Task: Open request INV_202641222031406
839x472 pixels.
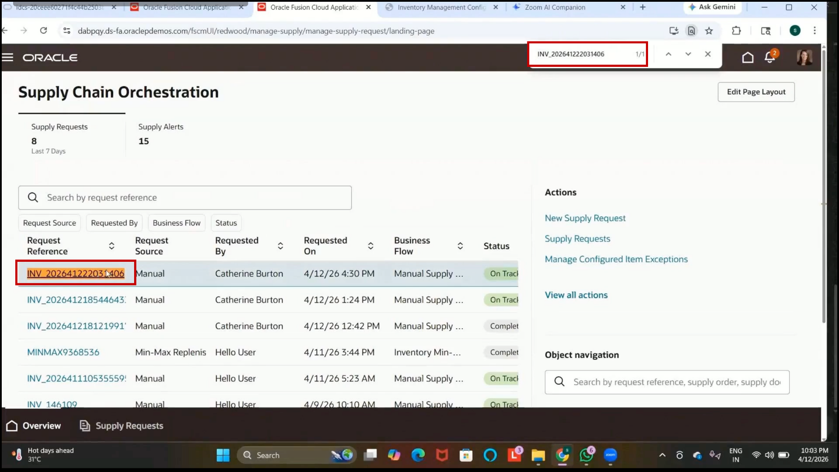Action: (x=76, y=274)
